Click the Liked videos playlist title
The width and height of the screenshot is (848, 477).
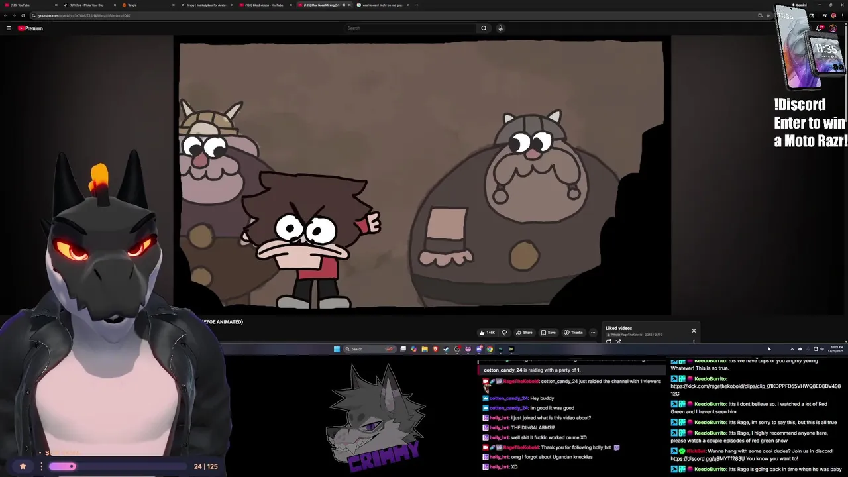pyautogui.click(x=618, y=328)
